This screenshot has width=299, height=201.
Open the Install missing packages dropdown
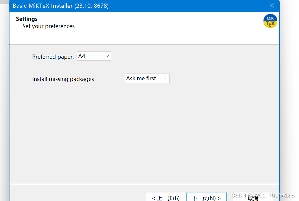pyautogui.click(x=147, y=78)
